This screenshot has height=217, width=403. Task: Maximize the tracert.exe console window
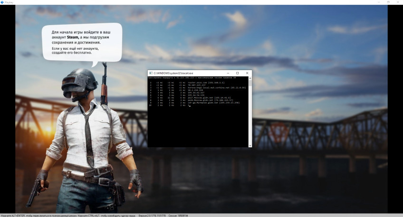click(237, 73)
